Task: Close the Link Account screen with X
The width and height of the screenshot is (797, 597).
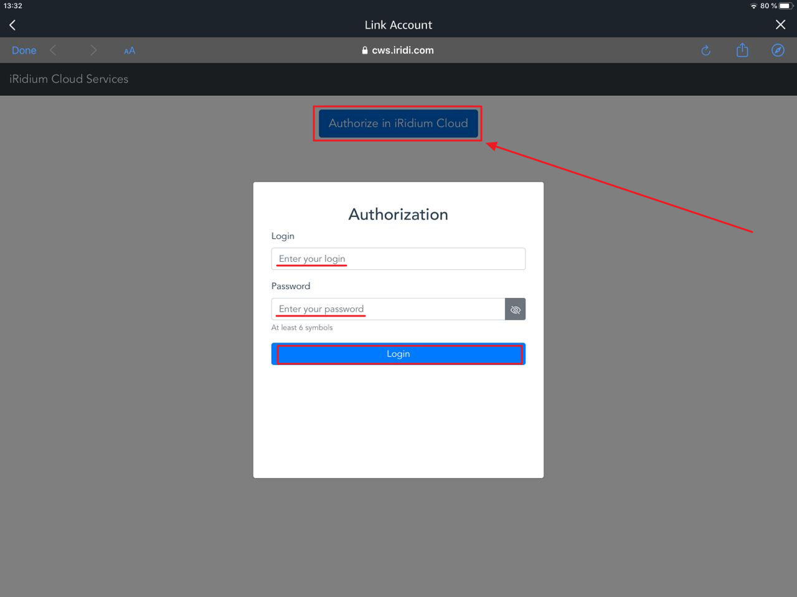Action: [x=780, y=25]
